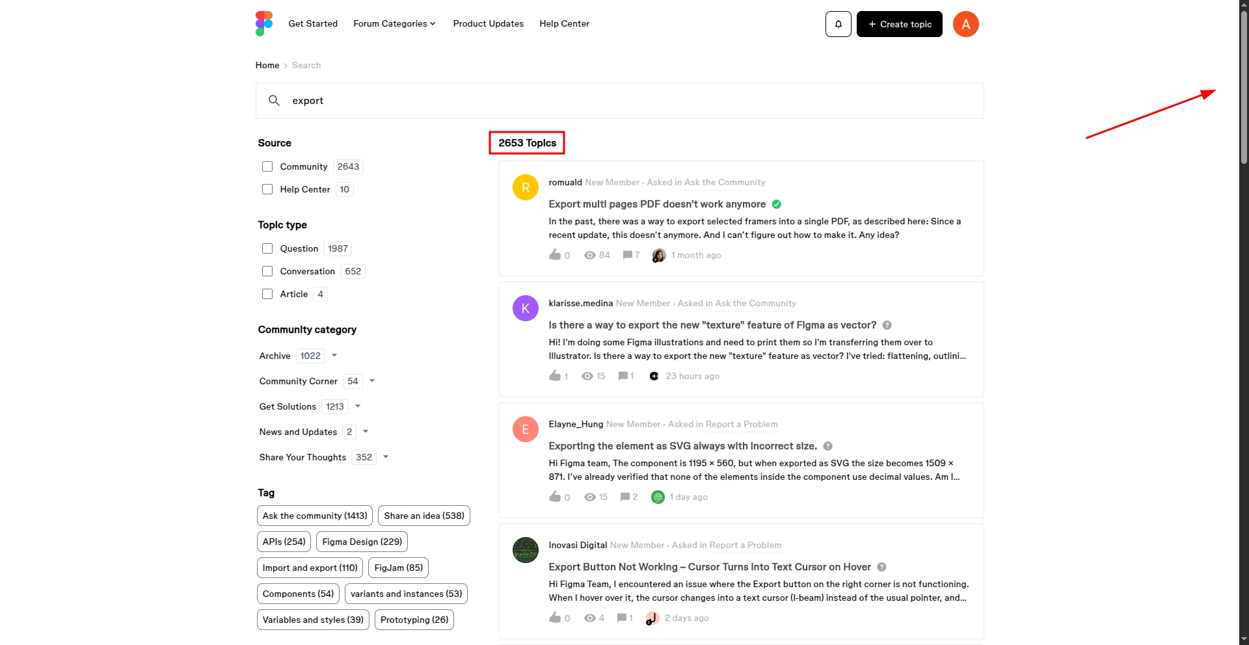Select the Components (54) tag
Viewport: 1249px width, 645px height.
[298, 594]
